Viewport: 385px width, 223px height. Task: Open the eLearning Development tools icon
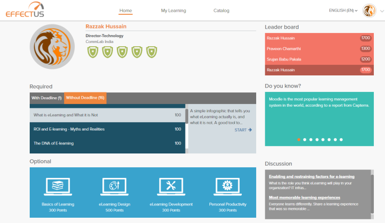[171, 186]
